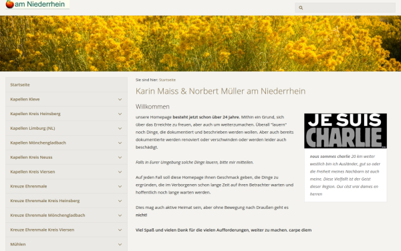The width and height of the screenshot is (401, 251).
Task: Expand the Kapellen Kleve submenu chevron
Action: [x=120, y=99]
